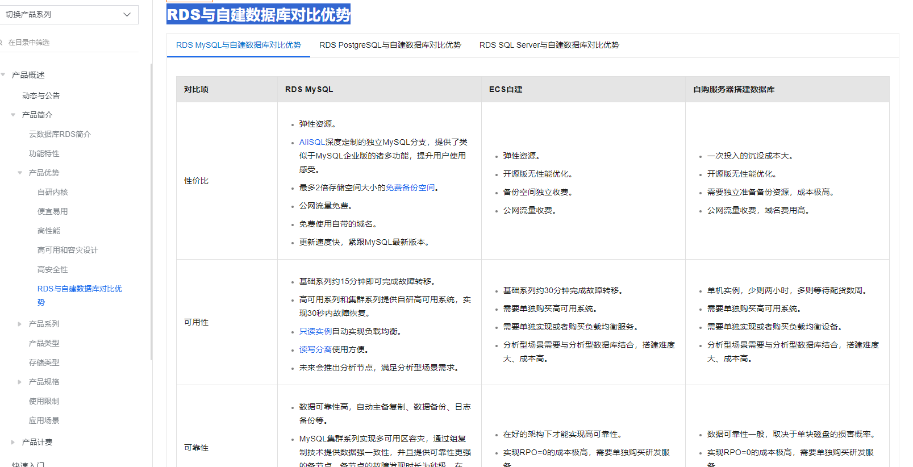Open 产品类型 page
The width and height of the screenshot is (913, 467).
(44, 343)
